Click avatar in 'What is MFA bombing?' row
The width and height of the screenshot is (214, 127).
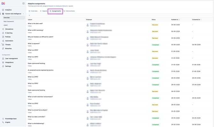pos(88,32)
